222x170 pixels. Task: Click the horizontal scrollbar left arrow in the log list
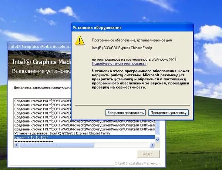point(16,145)
